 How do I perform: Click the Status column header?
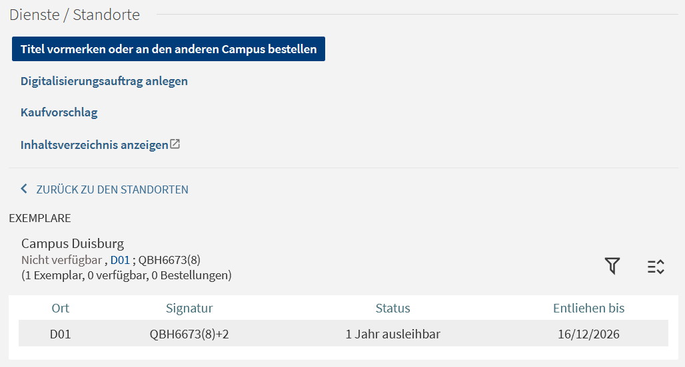tap(392, 308)
